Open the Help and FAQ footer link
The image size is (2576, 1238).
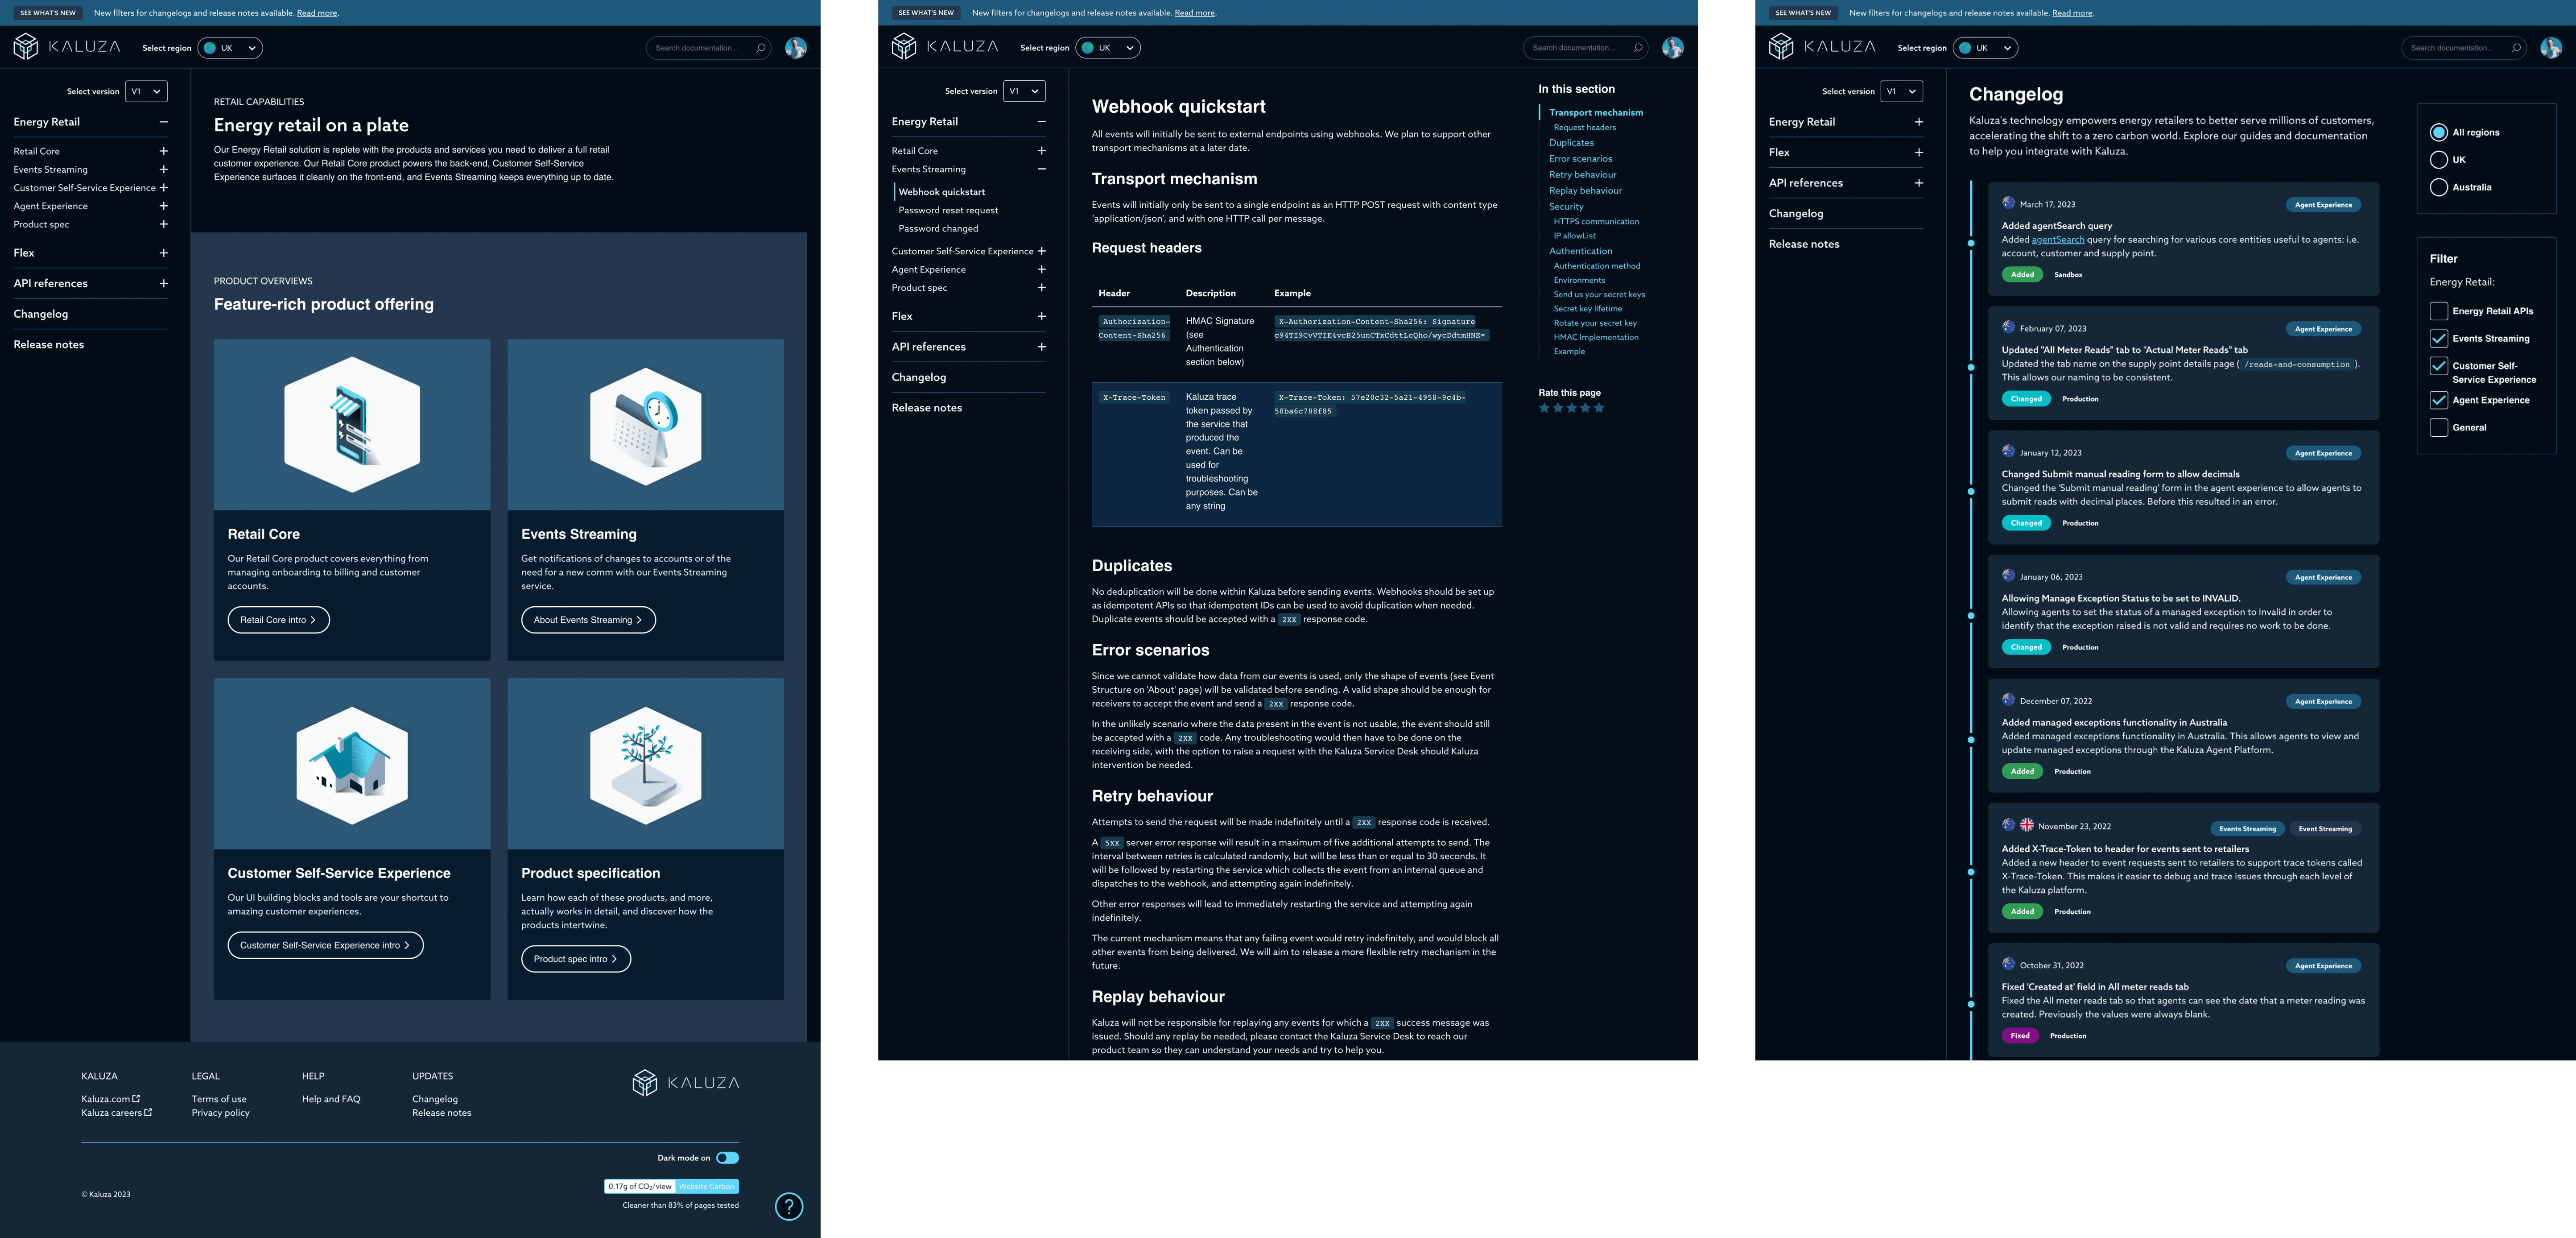pyautogui.click(x=331, y=1099)
